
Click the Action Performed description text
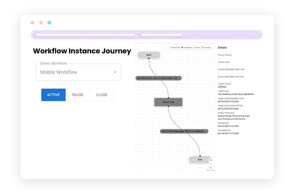coord(234,117)
